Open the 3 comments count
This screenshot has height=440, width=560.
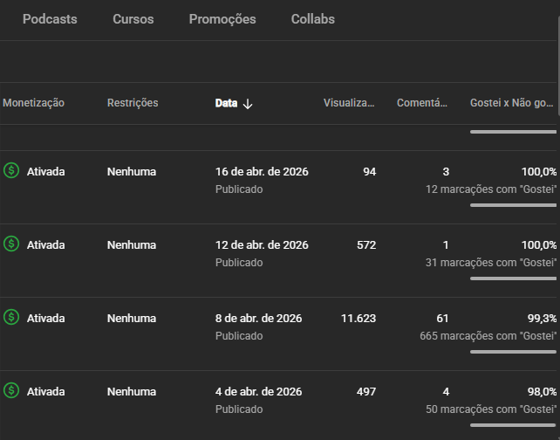[446, 172]
